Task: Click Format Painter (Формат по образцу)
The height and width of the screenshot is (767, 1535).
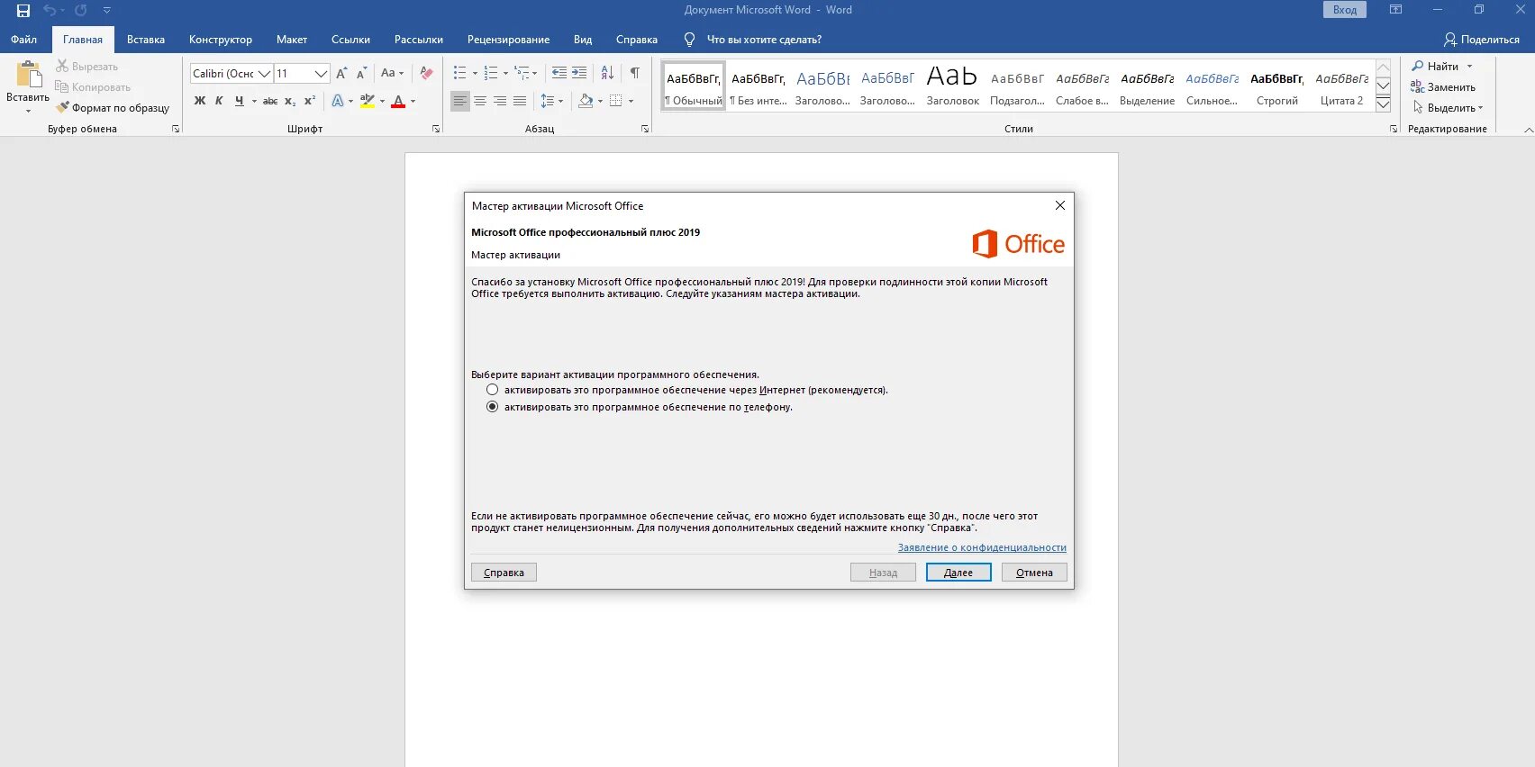Action: coord(113,108)
